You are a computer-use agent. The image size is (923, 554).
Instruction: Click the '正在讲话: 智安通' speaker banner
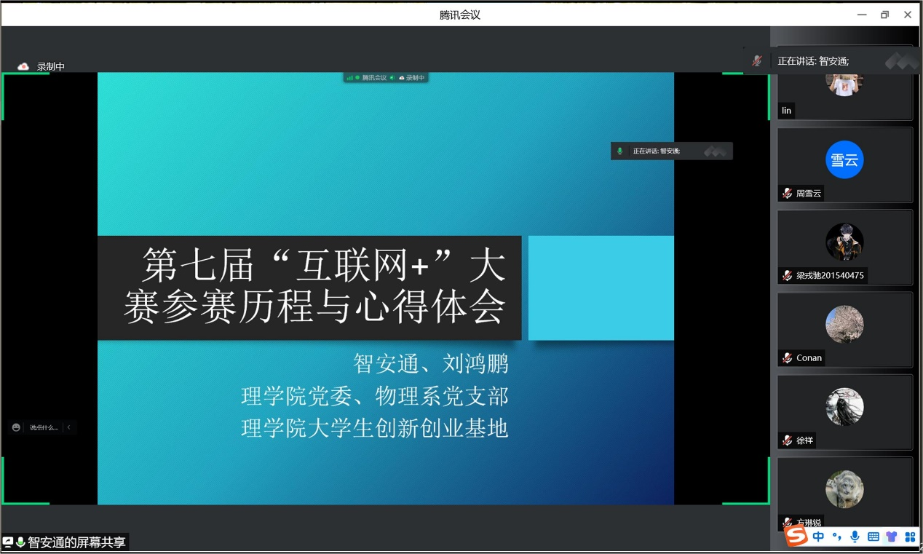coord(813,61)
